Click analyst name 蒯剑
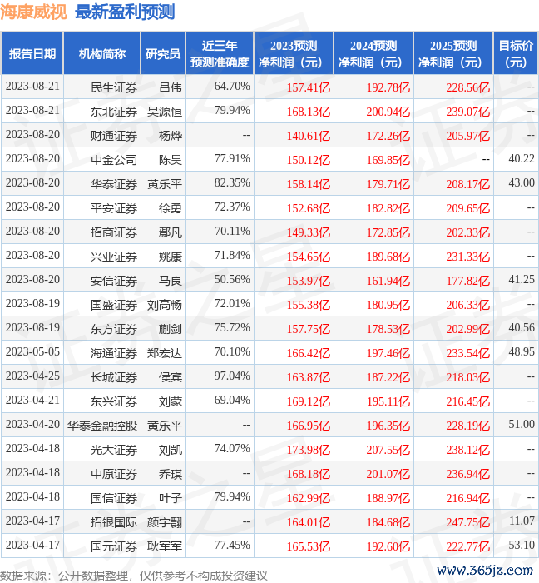This screenshot has height=583, width=539. 171,329
